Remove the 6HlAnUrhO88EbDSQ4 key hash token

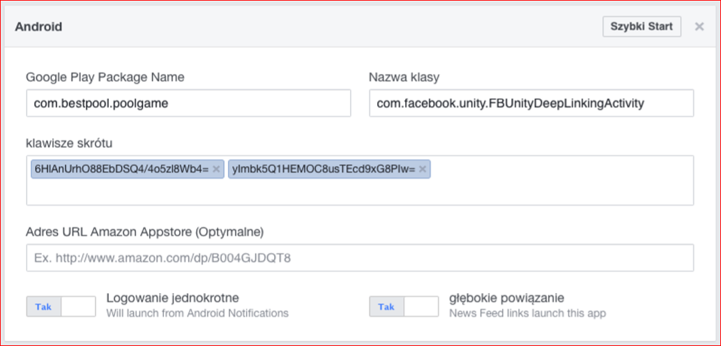tap(216, 170)
